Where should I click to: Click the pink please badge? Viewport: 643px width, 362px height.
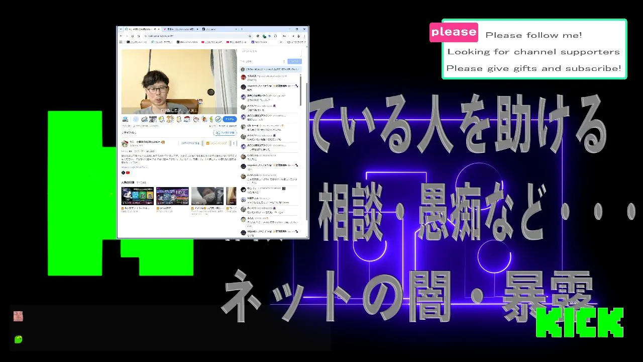point(454,32)
